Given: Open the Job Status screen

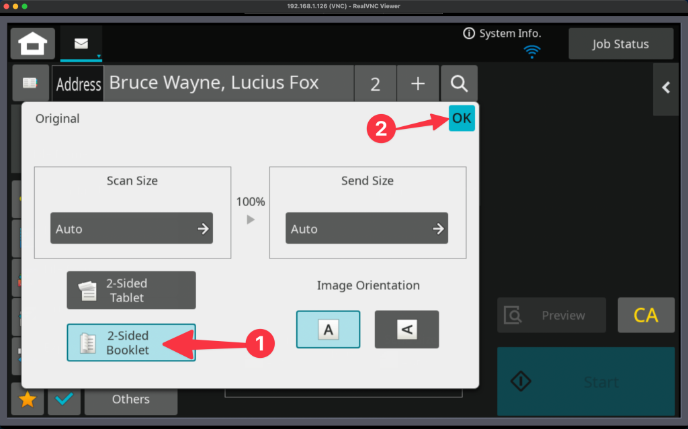Looking at the screenshot, I should 620,44.
